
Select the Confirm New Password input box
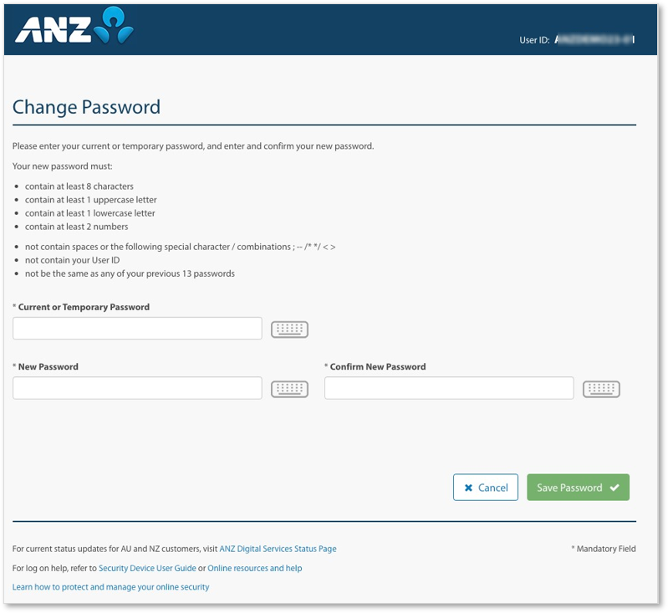click(448, 388)
